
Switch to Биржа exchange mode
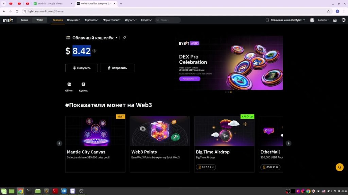pyautogui.click(x=24, y=20)
